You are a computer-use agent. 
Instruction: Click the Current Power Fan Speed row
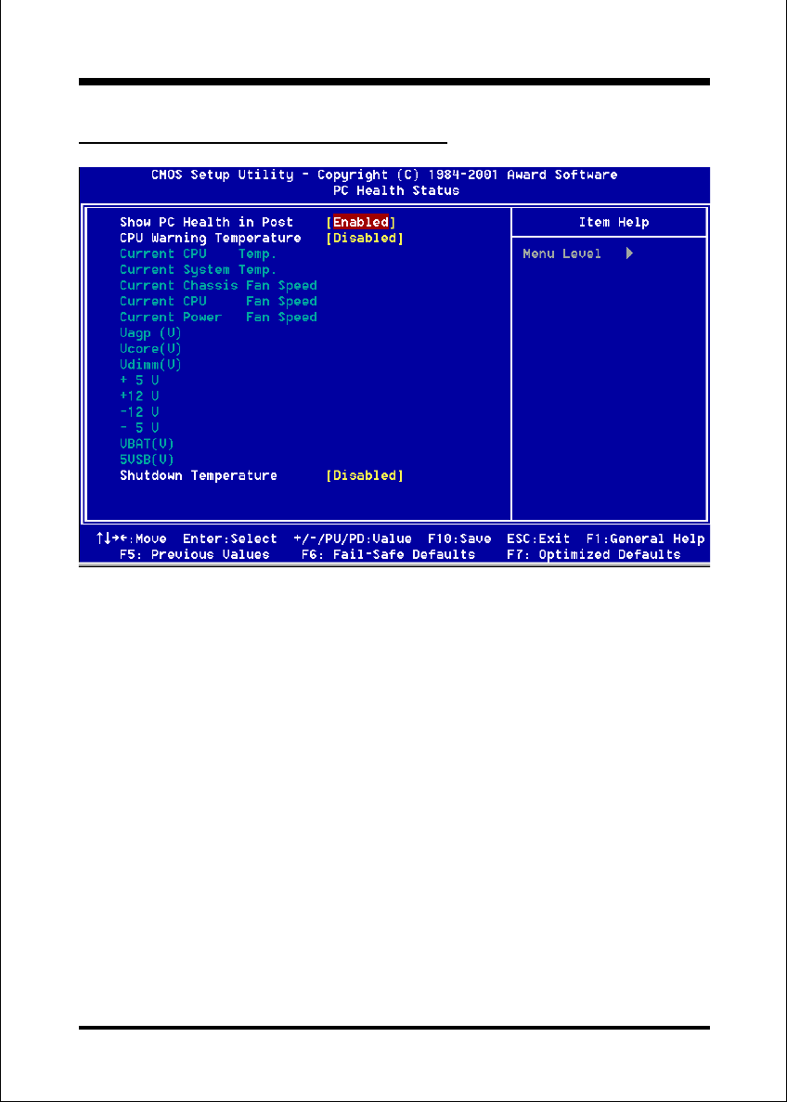[218, 317]
